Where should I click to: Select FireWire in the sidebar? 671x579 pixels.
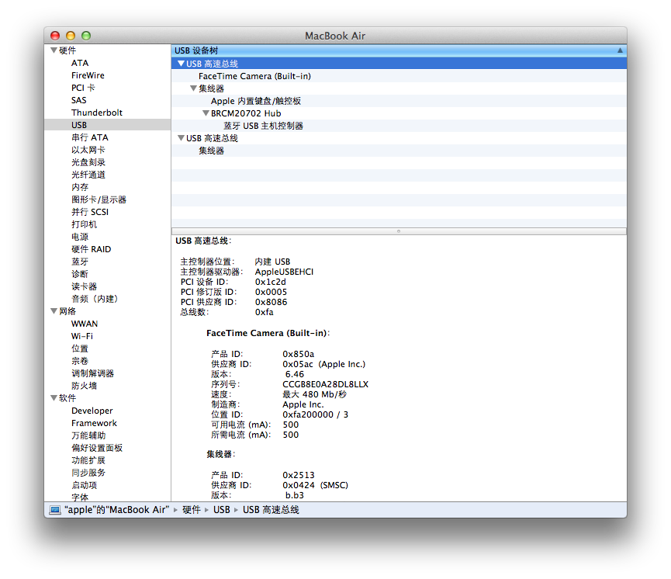(x=88, y=75)
